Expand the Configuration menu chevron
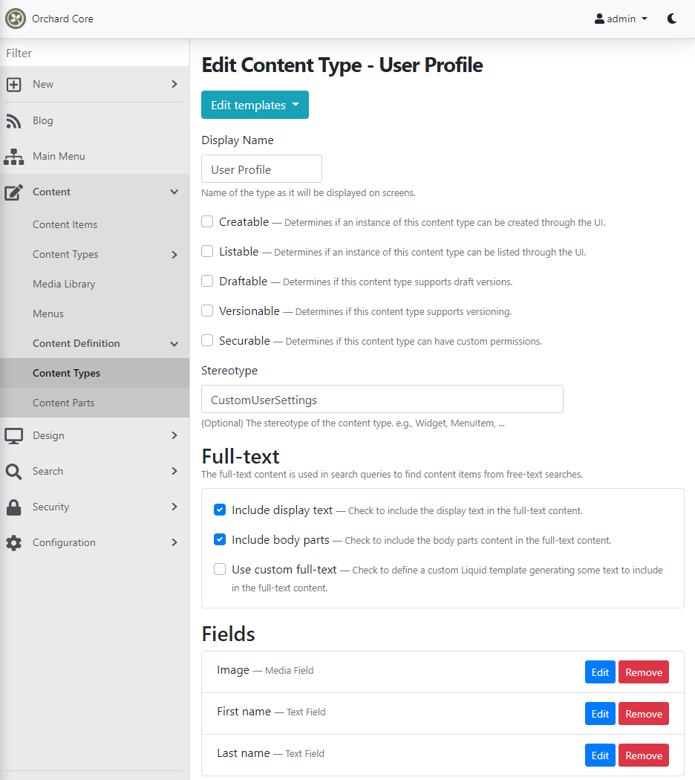Viewport: 695px width, 780px height. coord(174,543)
